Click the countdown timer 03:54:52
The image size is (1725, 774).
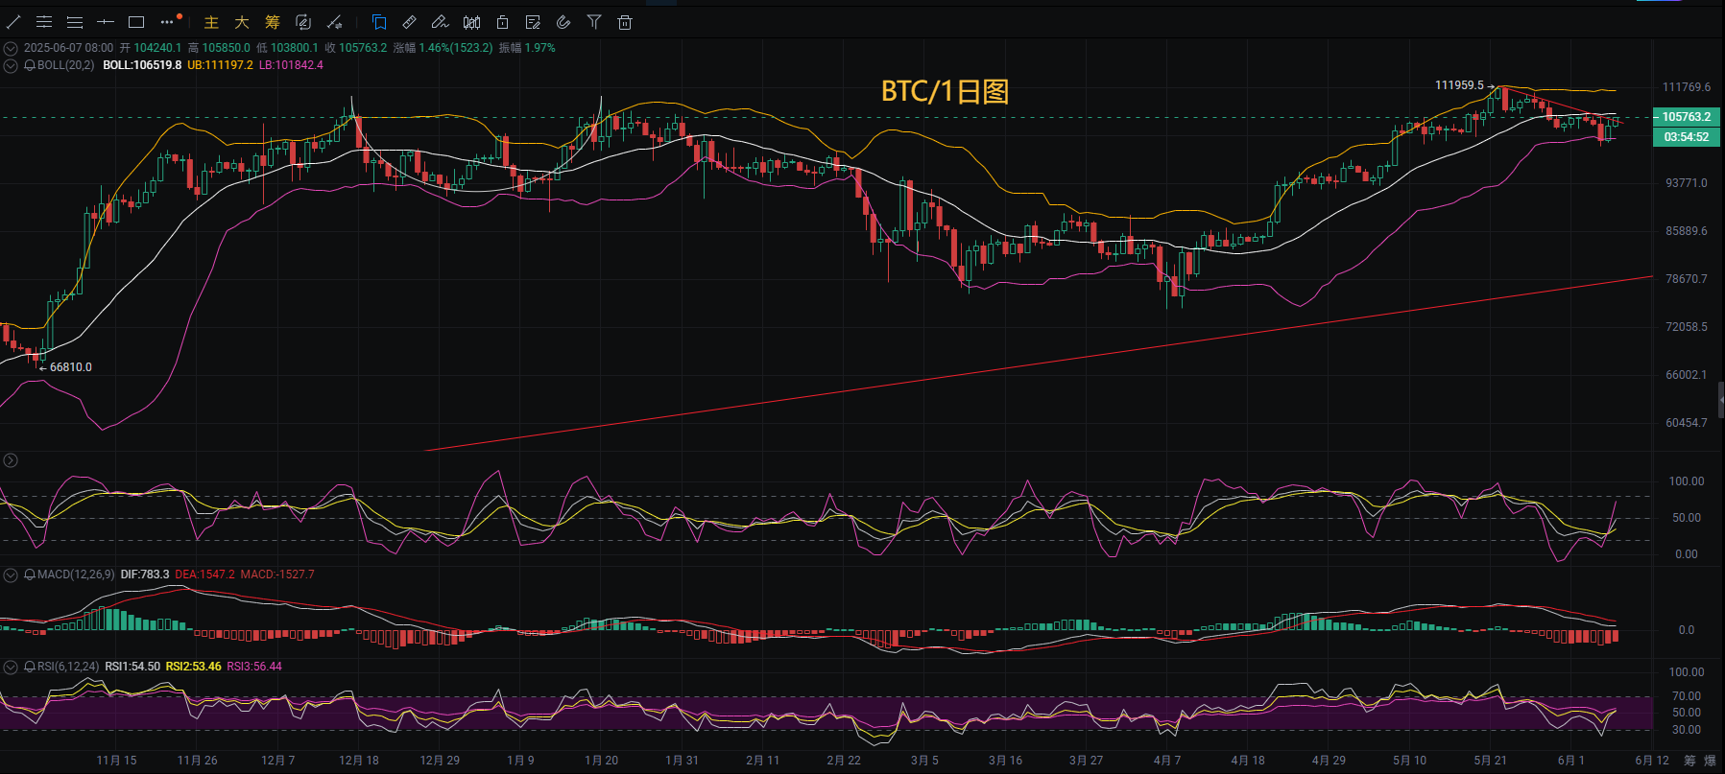(x=1687, y=137)
